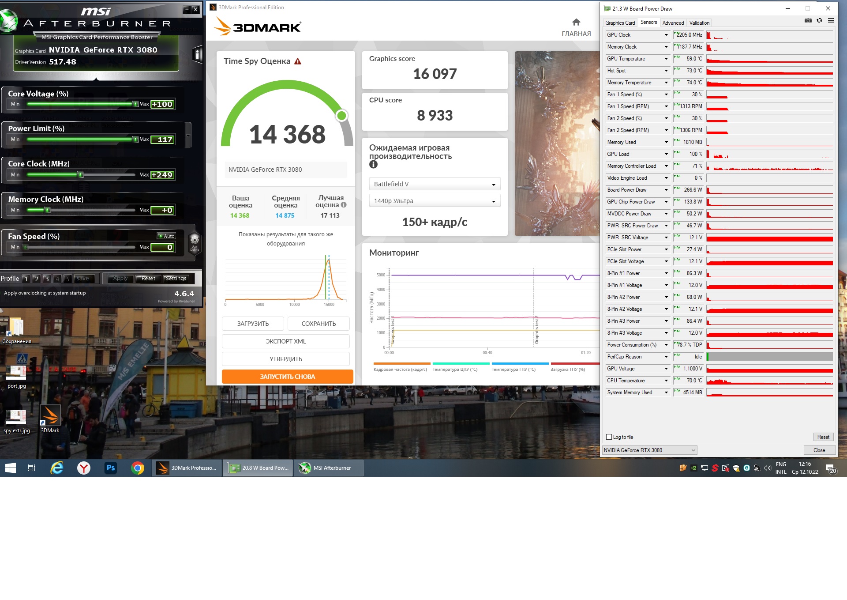Click the ЗАПУСТИТЬ СНОВА button
847x600 pixels.
287,377
